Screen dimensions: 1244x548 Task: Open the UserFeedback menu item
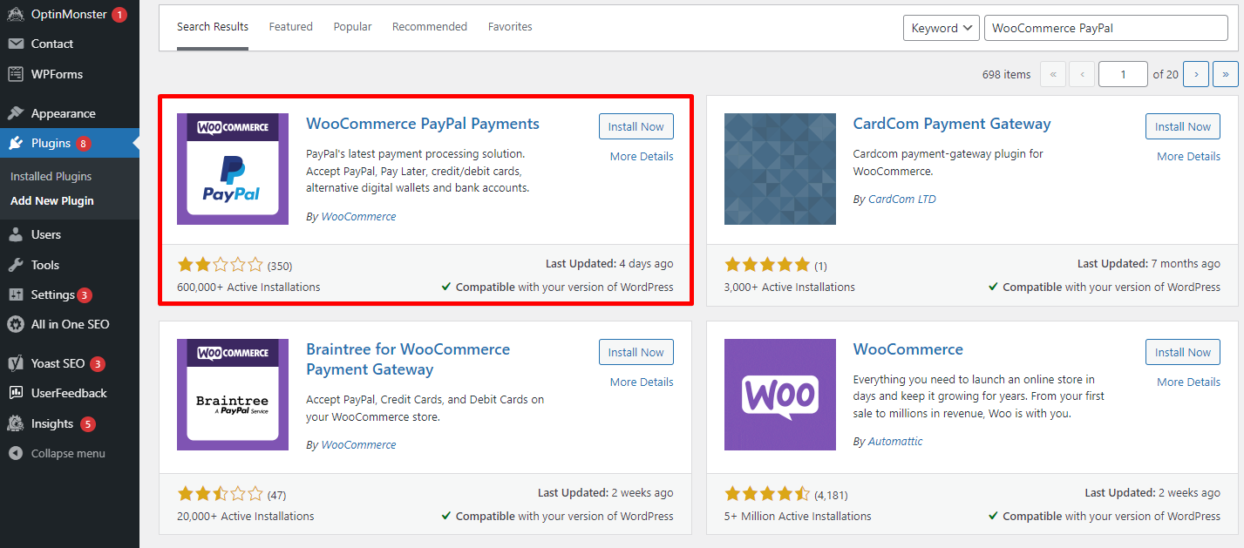(x=70, y=393)
